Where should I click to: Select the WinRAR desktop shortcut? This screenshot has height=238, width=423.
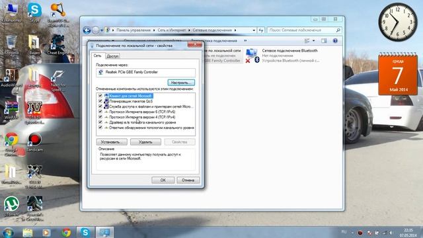[11, 110]
